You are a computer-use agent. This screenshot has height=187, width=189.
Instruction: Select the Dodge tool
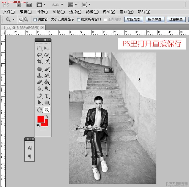[47, 88]
